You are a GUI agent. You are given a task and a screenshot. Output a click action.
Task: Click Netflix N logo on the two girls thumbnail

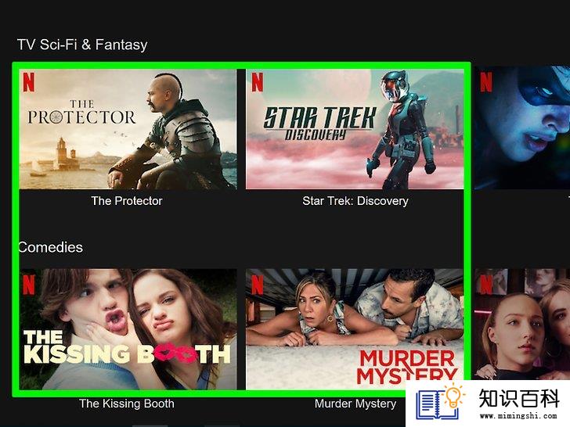coord(486,285)
